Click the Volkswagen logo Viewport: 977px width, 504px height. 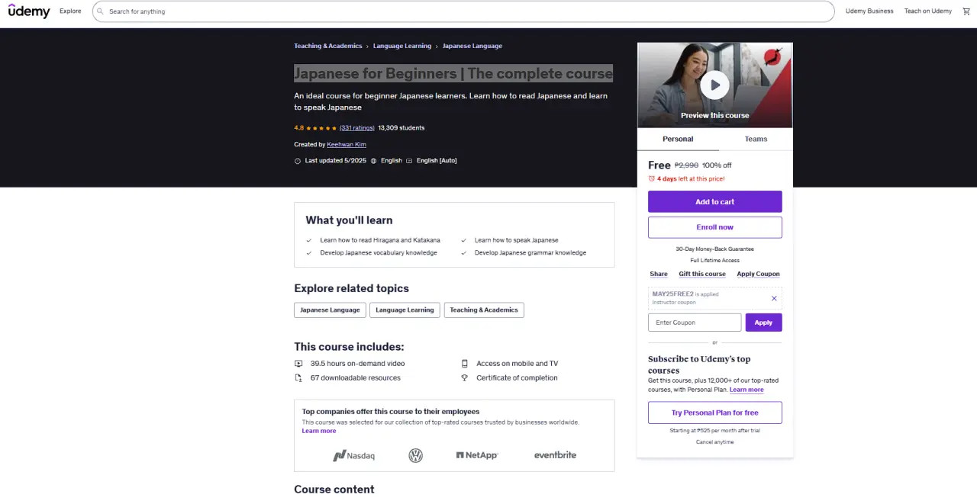coord(415,455)
